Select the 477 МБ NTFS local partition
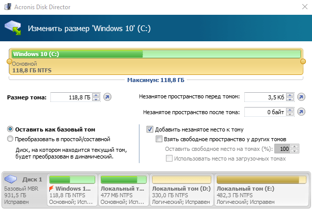Screen dimensions: 312x211 [x=124, y=190]
